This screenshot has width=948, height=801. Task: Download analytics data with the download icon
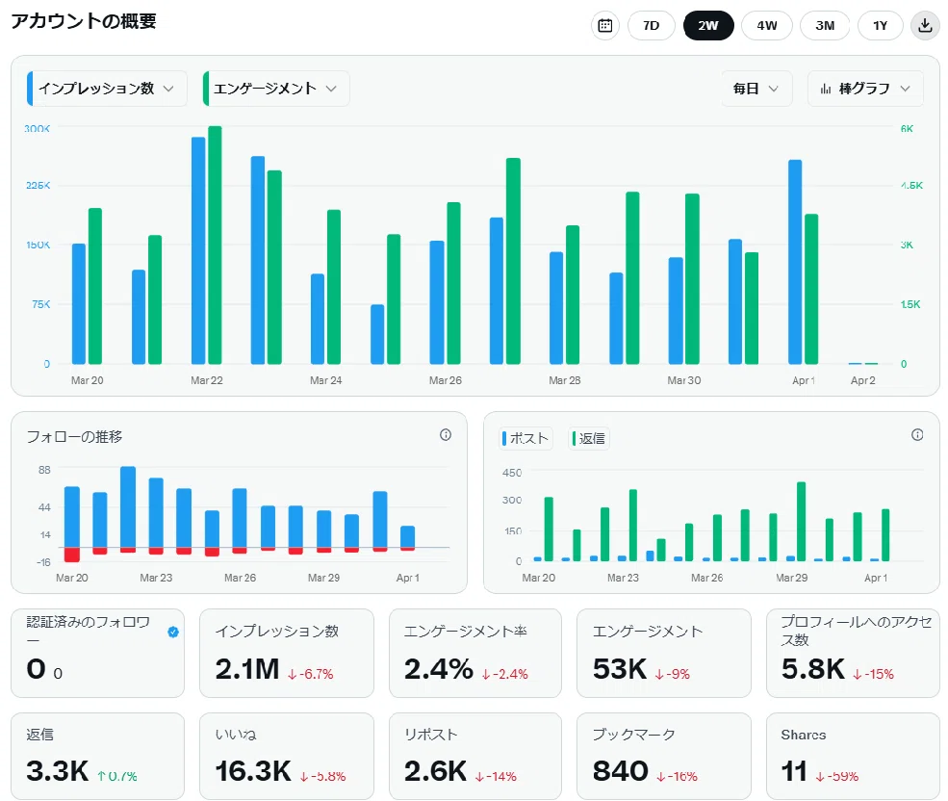pos(925,25)
